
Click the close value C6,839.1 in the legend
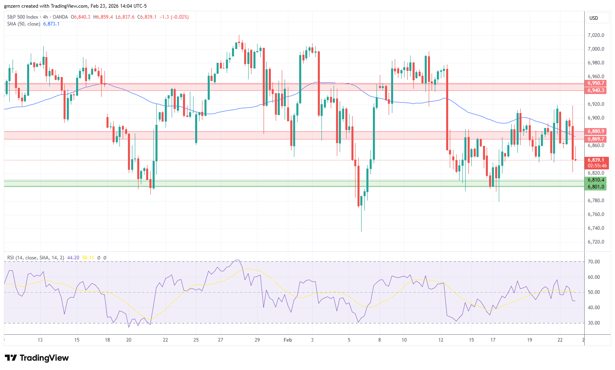(147, 17)
